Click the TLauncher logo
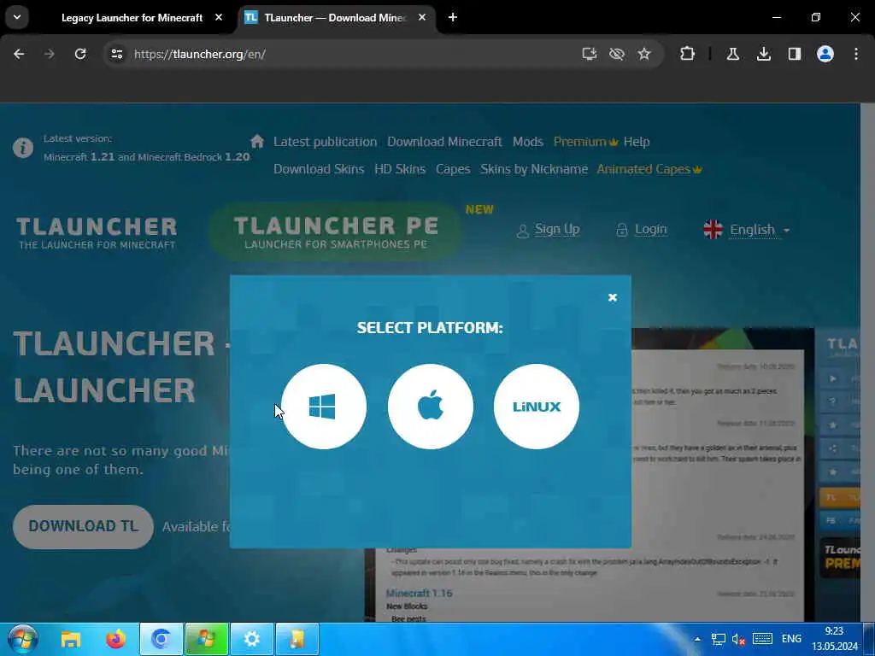The height and width of the screenshot is (656, 875). coord(97,232)
